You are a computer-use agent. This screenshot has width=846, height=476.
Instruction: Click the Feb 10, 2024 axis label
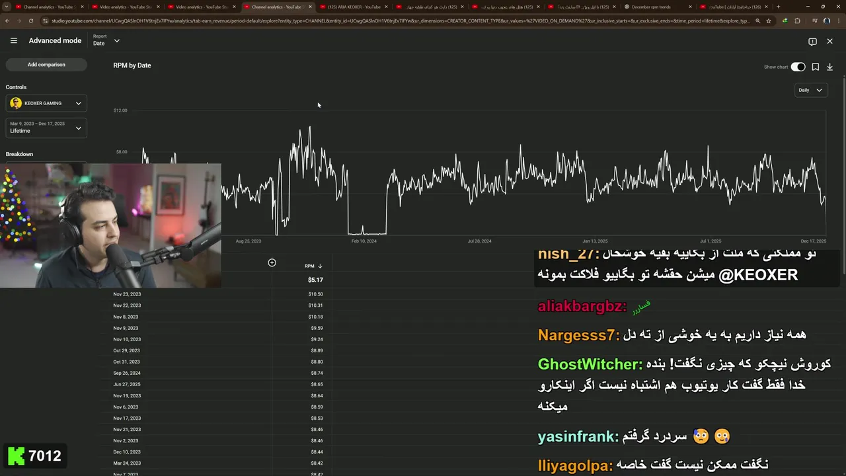click(364, 241)
